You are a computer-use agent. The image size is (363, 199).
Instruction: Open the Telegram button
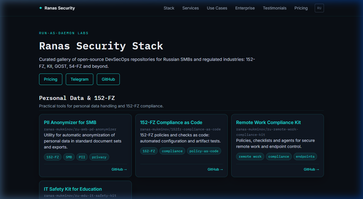click(80, 79)
